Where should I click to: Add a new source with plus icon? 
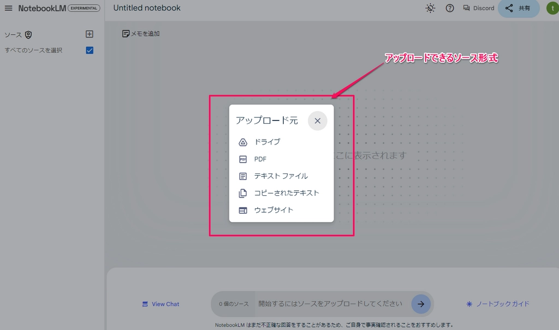90,34
